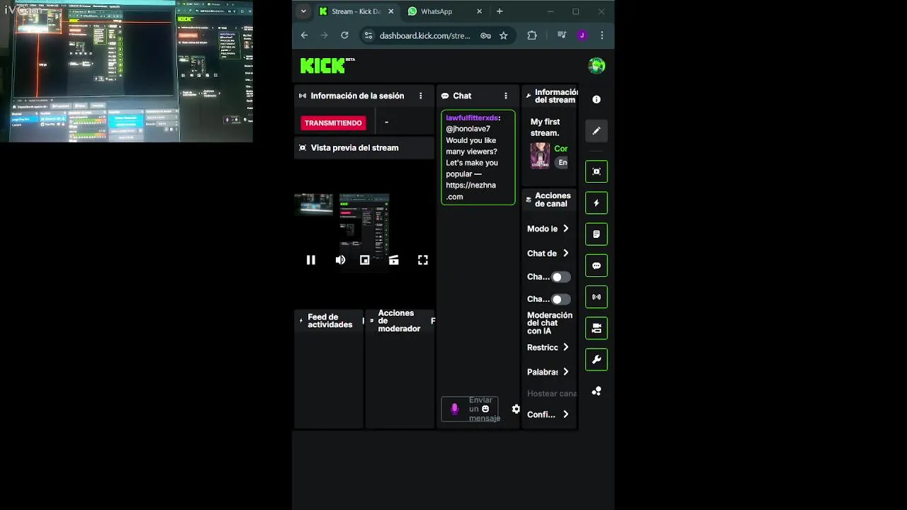Close the Stream - Kick tab
907x510 pixels.
(390, 11)
